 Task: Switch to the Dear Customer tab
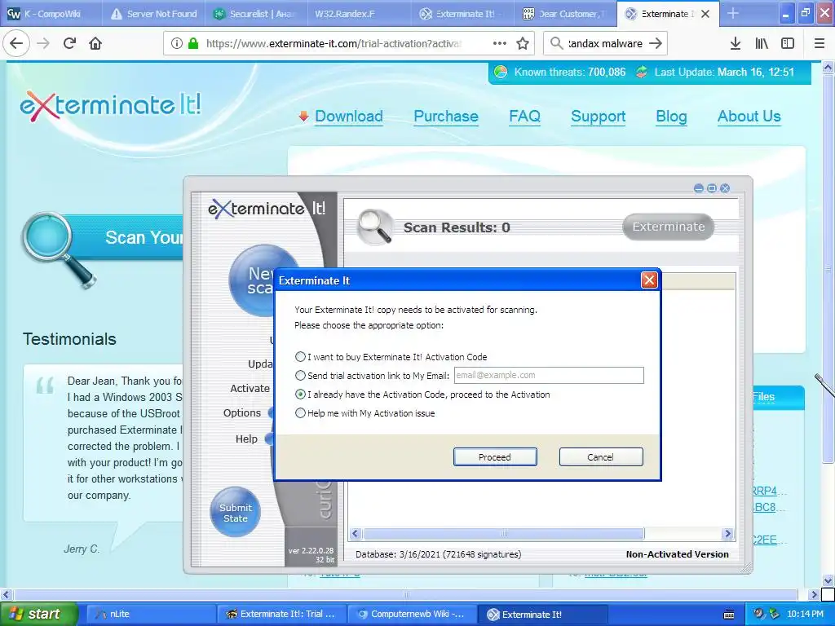(566, 14)
